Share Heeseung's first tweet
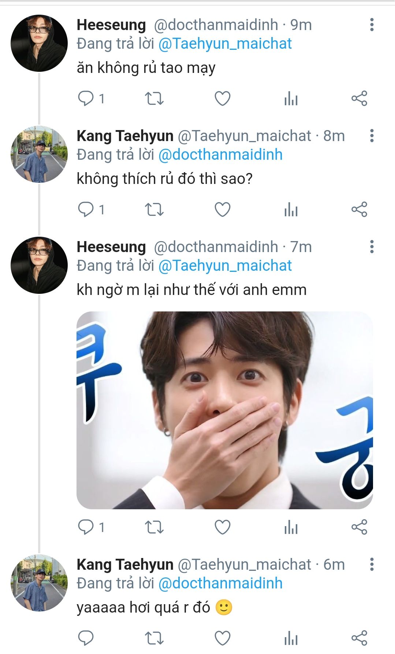 [x=359, y=99]
